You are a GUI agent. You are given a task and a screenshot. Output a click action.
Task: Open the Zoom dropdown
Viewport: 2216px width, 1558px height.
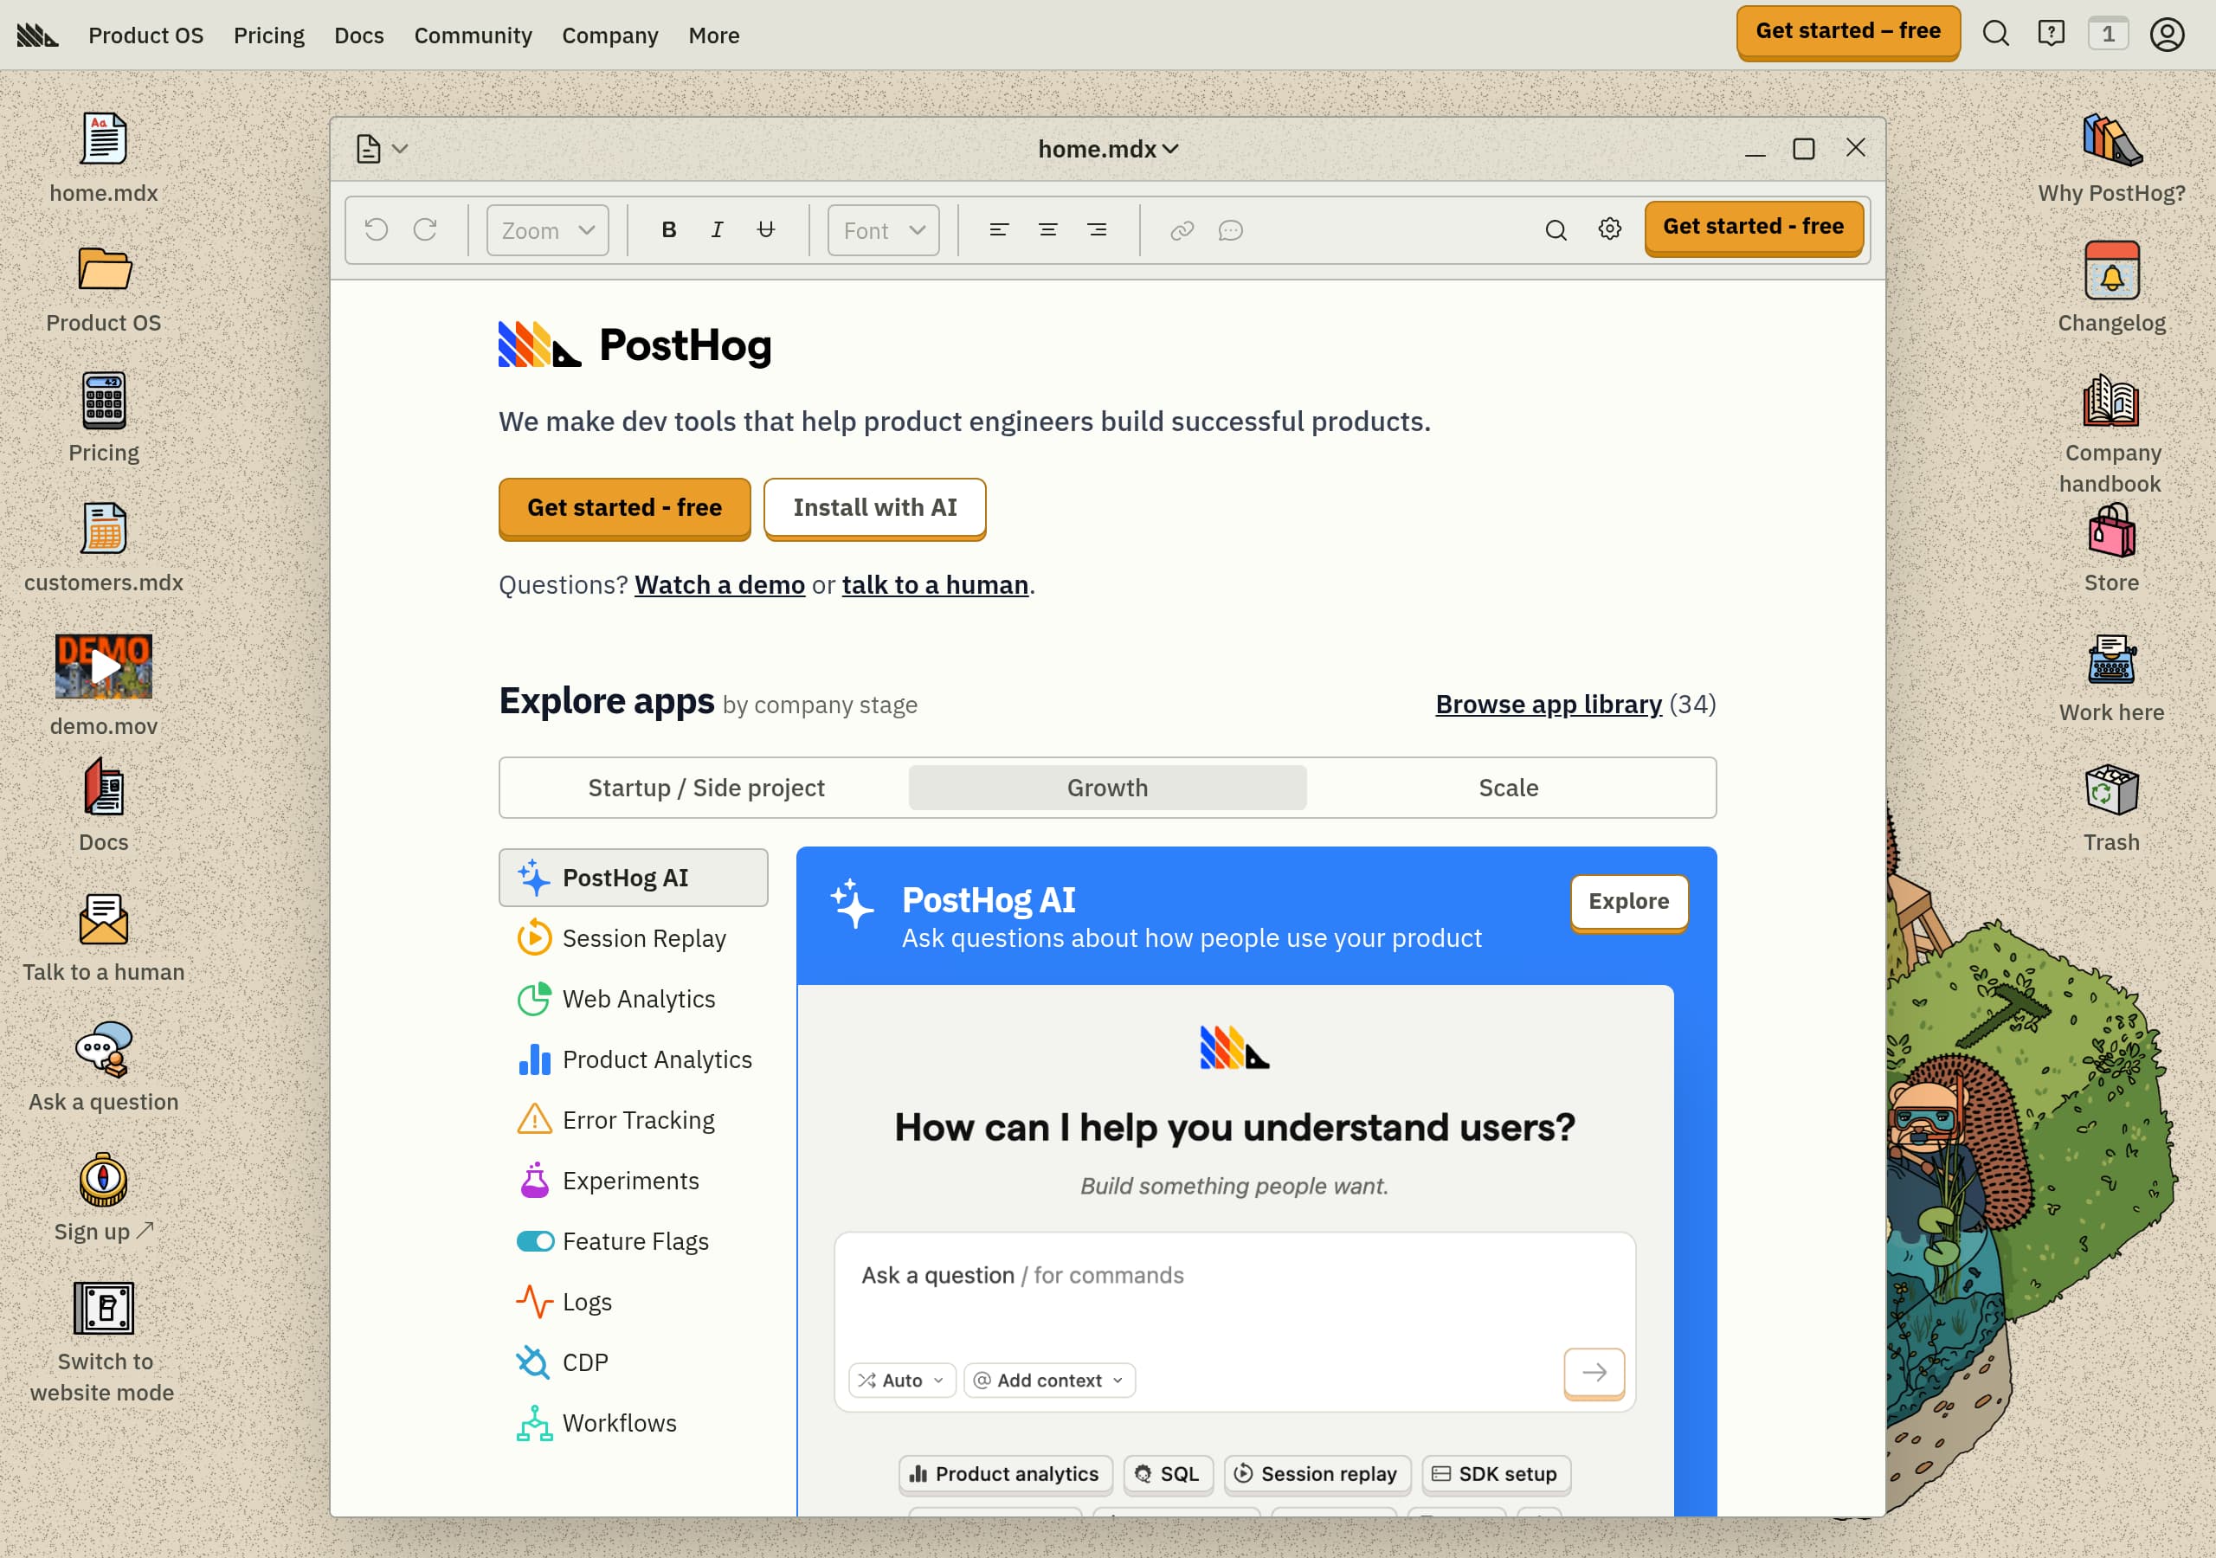pos(546,229)
